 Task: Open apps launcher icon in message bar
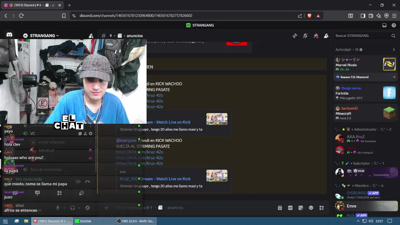click(x=321, y=208)
